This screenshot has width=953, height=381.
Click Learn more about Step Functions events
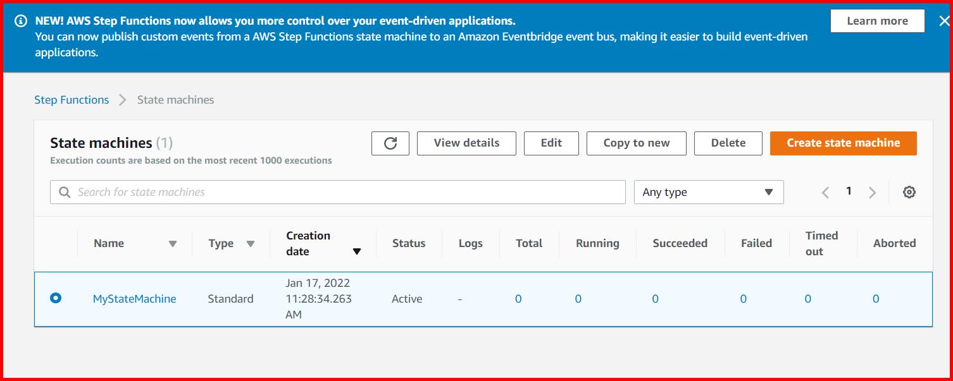pos(877,20)
